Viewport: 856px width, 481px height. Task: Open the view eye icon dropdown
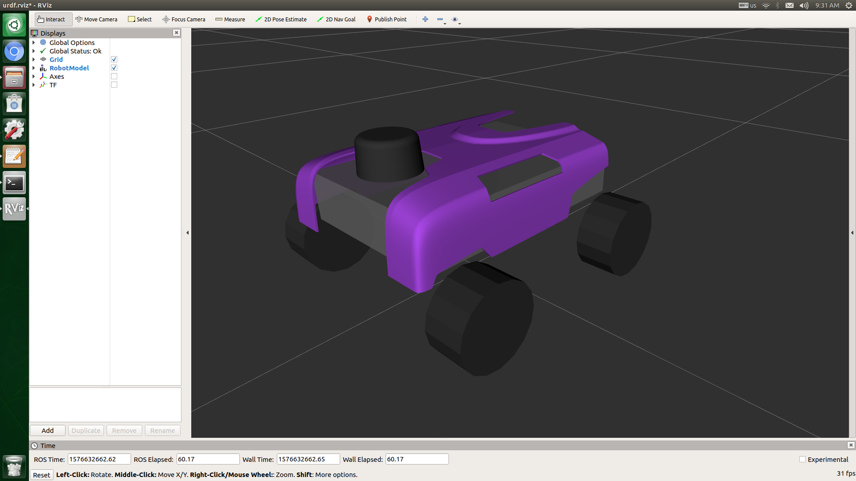coord(456,20)
